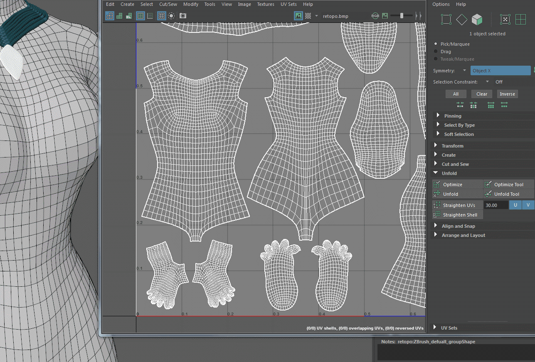535x362 pixels.
Task: Click the double-arrow icon right of exposure slider
Action: click(x=419, y=16)
